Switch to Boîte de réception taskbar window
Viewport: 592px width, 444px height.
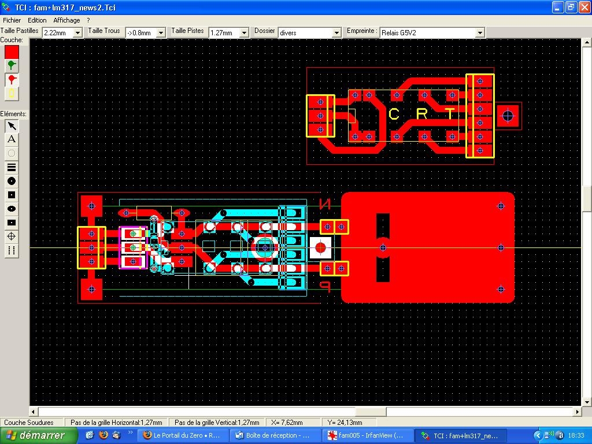coord(275,436)
